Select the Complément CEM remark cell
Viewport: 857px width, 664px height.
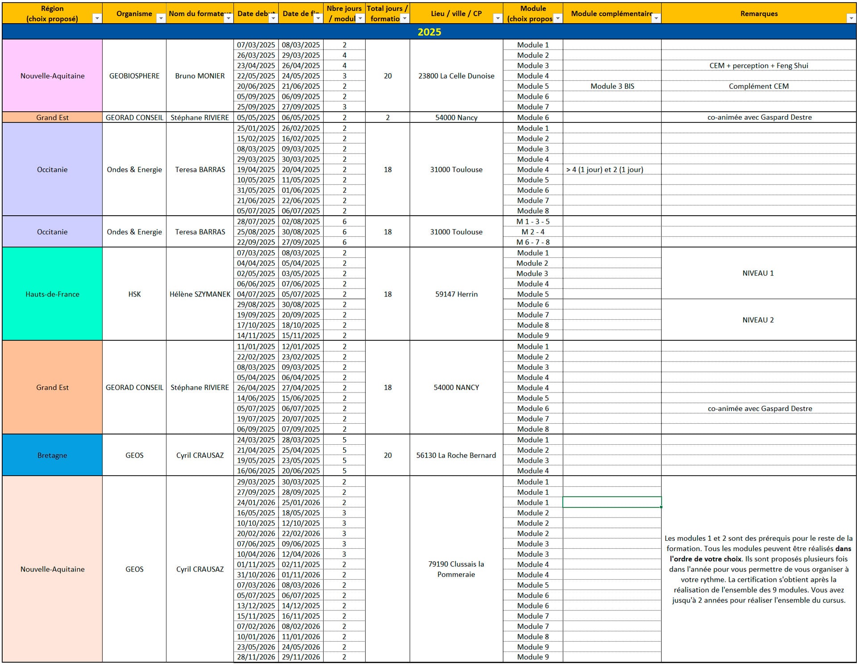[759, 86]
